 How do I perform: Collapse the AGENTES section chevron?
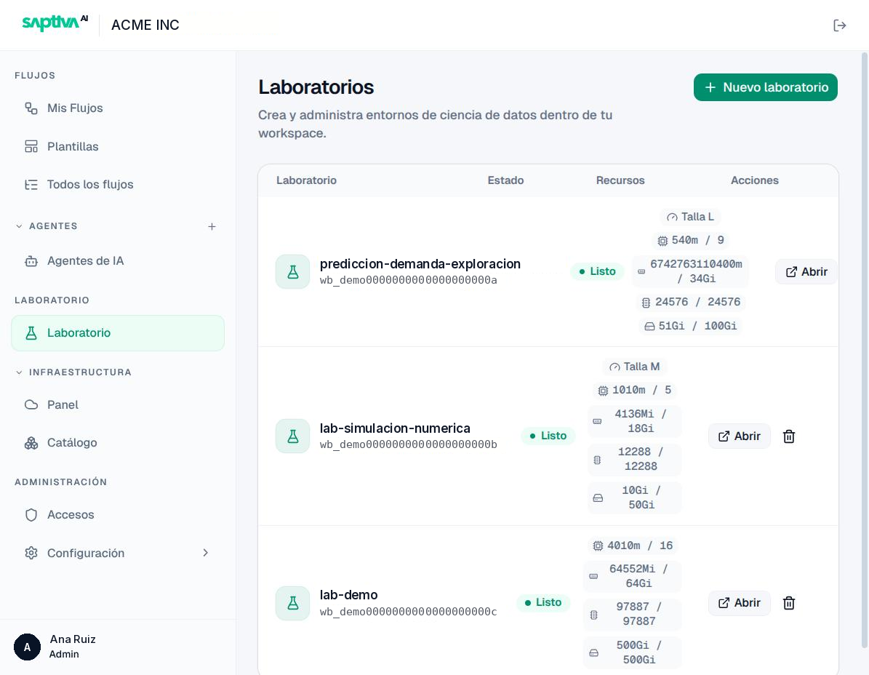[x=19, y=226]
